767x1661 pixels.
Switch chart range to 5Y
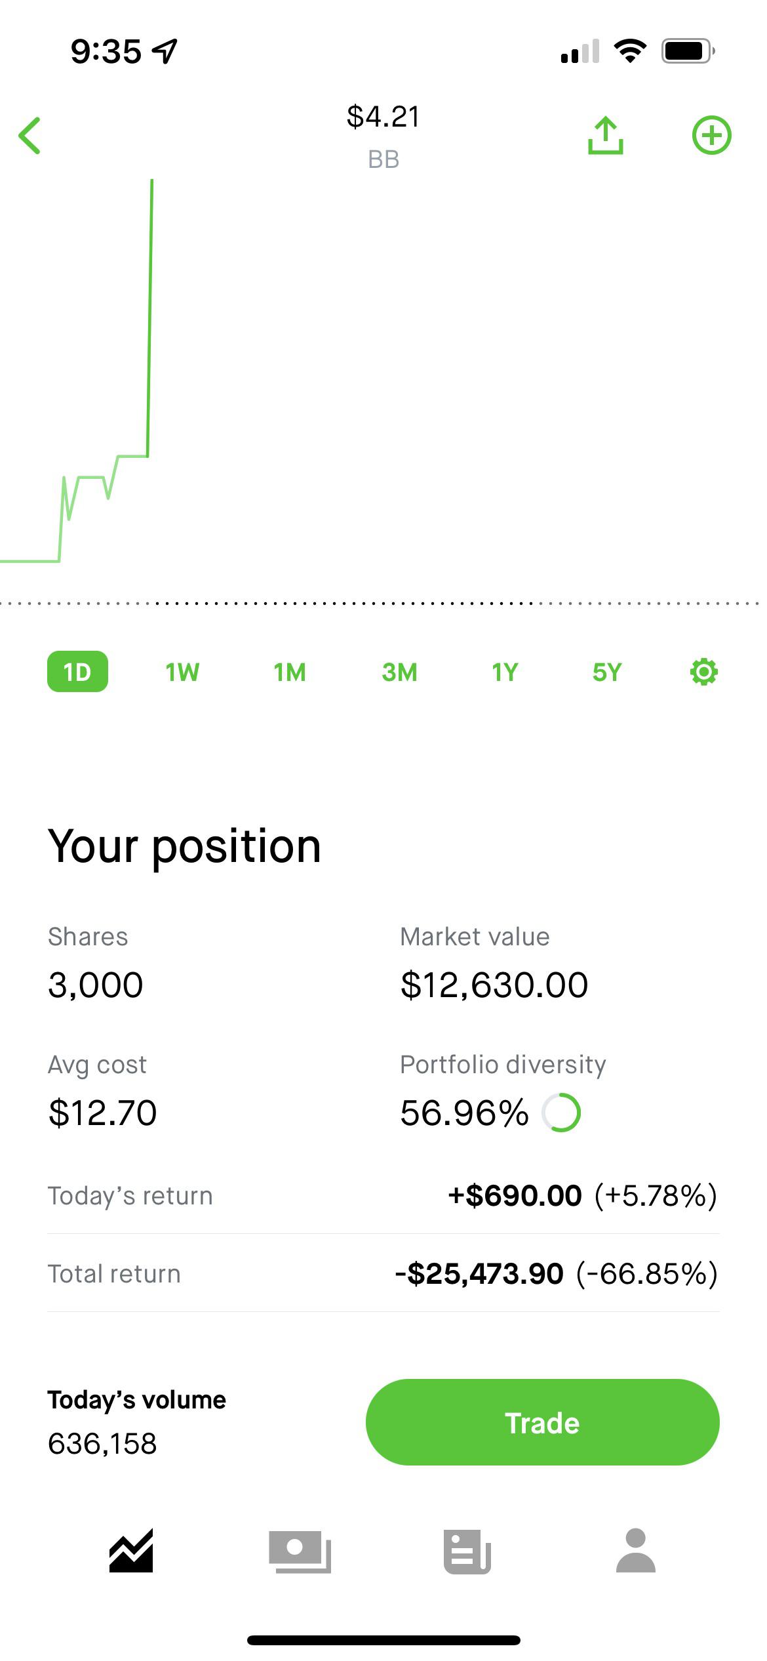tap(607, 672)
